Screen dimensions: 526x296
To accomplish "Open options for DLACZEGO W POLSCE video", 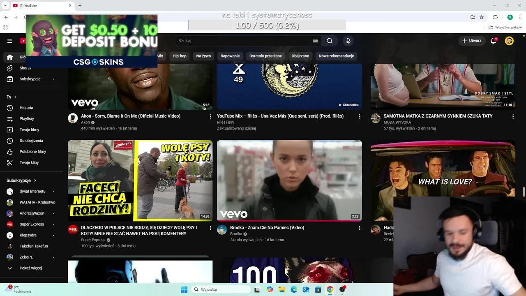I will click(210, 228).
